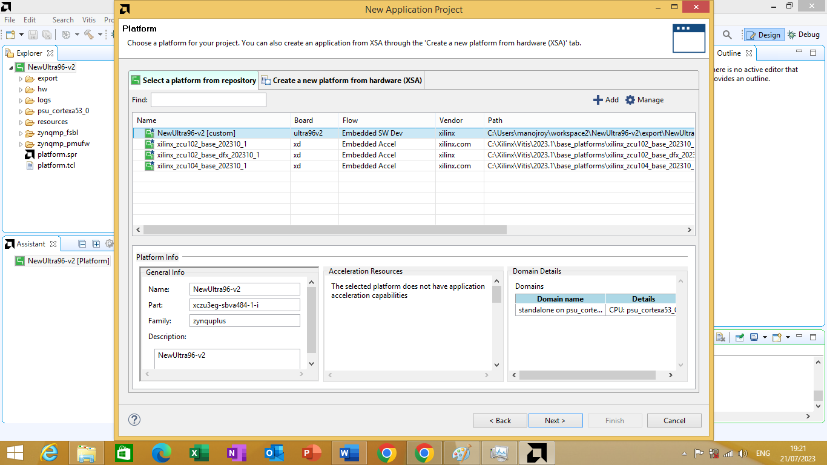Switch to the Design perspective

[763, 35]
